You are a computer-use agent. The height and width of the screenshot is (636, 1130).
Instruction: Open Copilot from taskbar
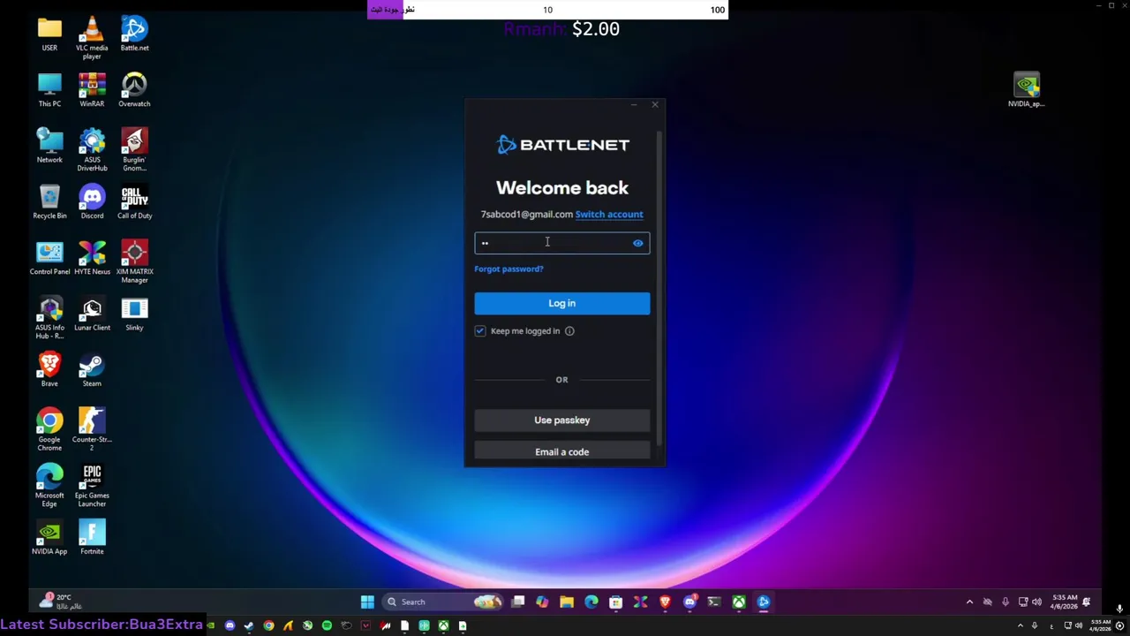542,602
